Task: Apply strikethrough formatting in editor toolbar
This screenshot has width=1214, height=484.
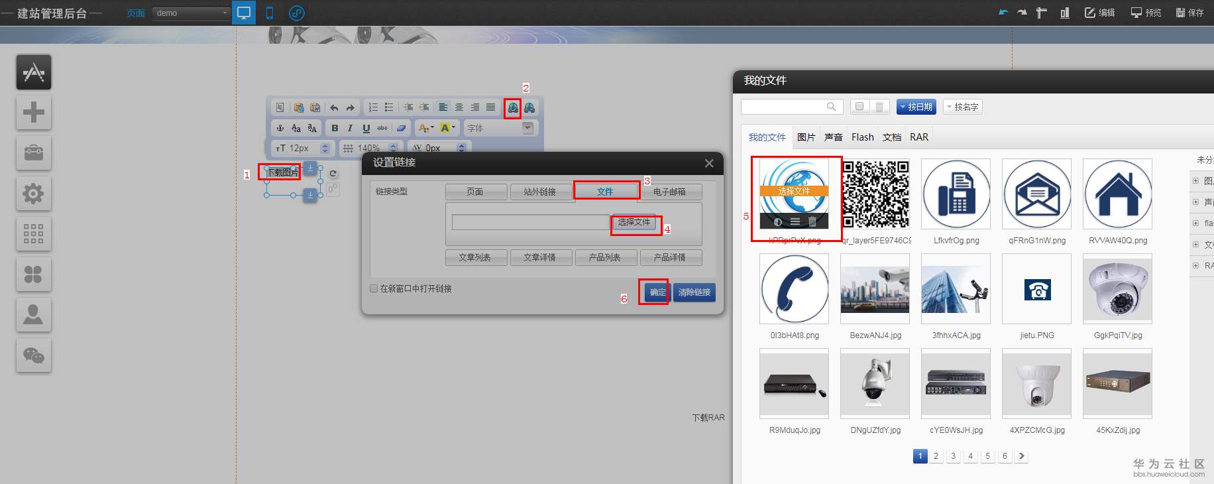Action: 382,128
